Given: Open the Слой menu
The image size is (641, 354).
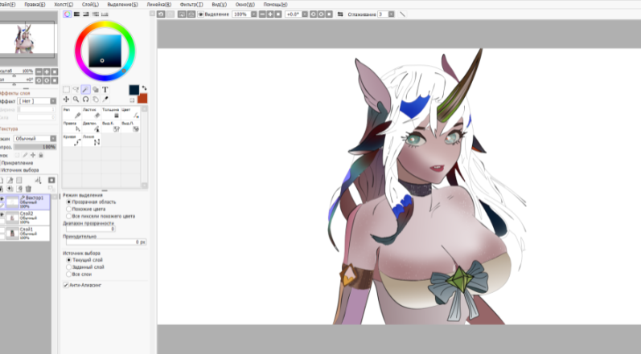Looking at the screenshot, I should pyautogui.click(x=90, y=5).
